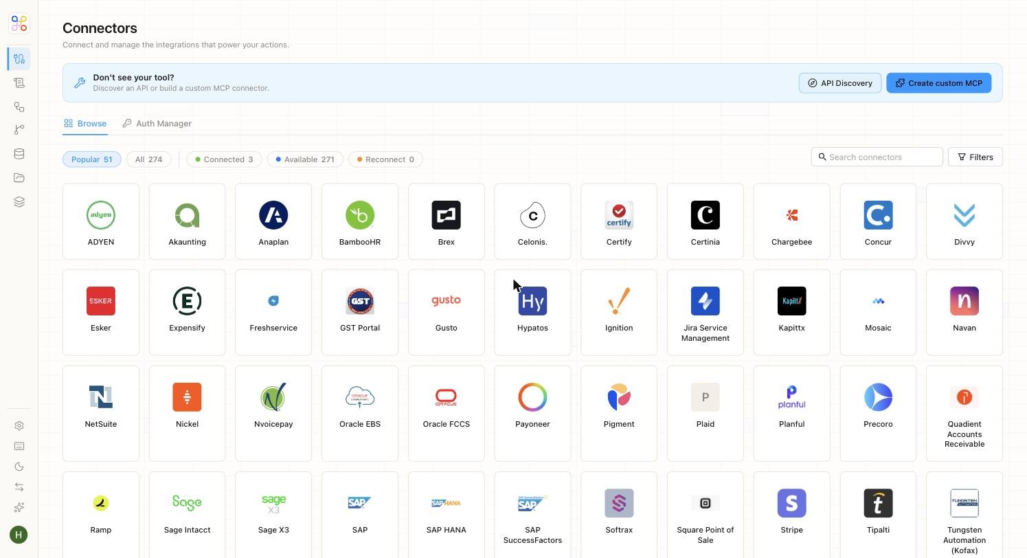Filter by Reconnect 0 connectors
1027x558 pixels.
[x=385, y=159]
